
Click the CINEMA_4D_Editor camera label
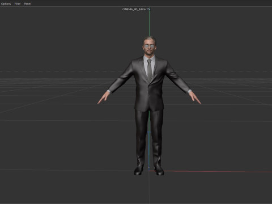coord(134,9)
